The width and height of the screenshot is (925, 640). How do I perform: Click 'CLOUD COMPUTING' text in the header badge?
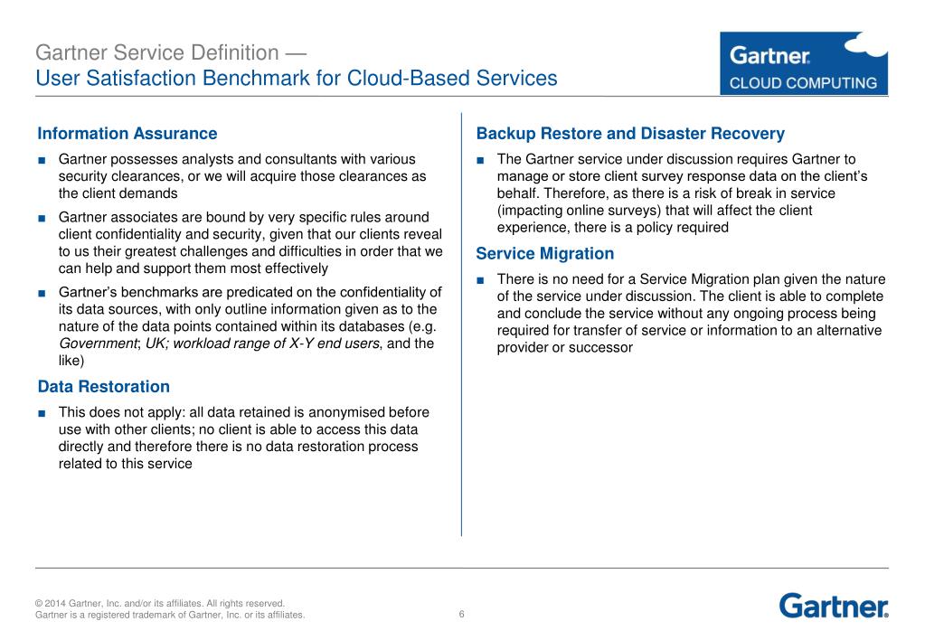click(x=803, y=83)
